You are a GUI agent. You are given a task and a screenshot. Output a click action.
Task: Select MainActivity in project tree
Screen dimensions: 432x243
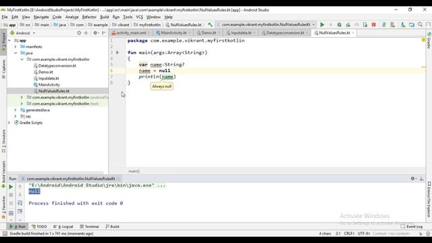click(x=49, y=84)
